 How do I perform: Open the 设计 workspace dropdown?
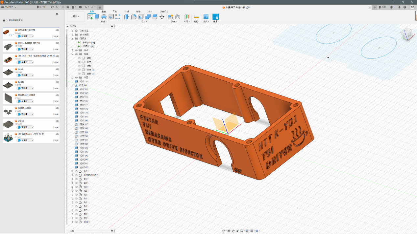coord(76,16)
